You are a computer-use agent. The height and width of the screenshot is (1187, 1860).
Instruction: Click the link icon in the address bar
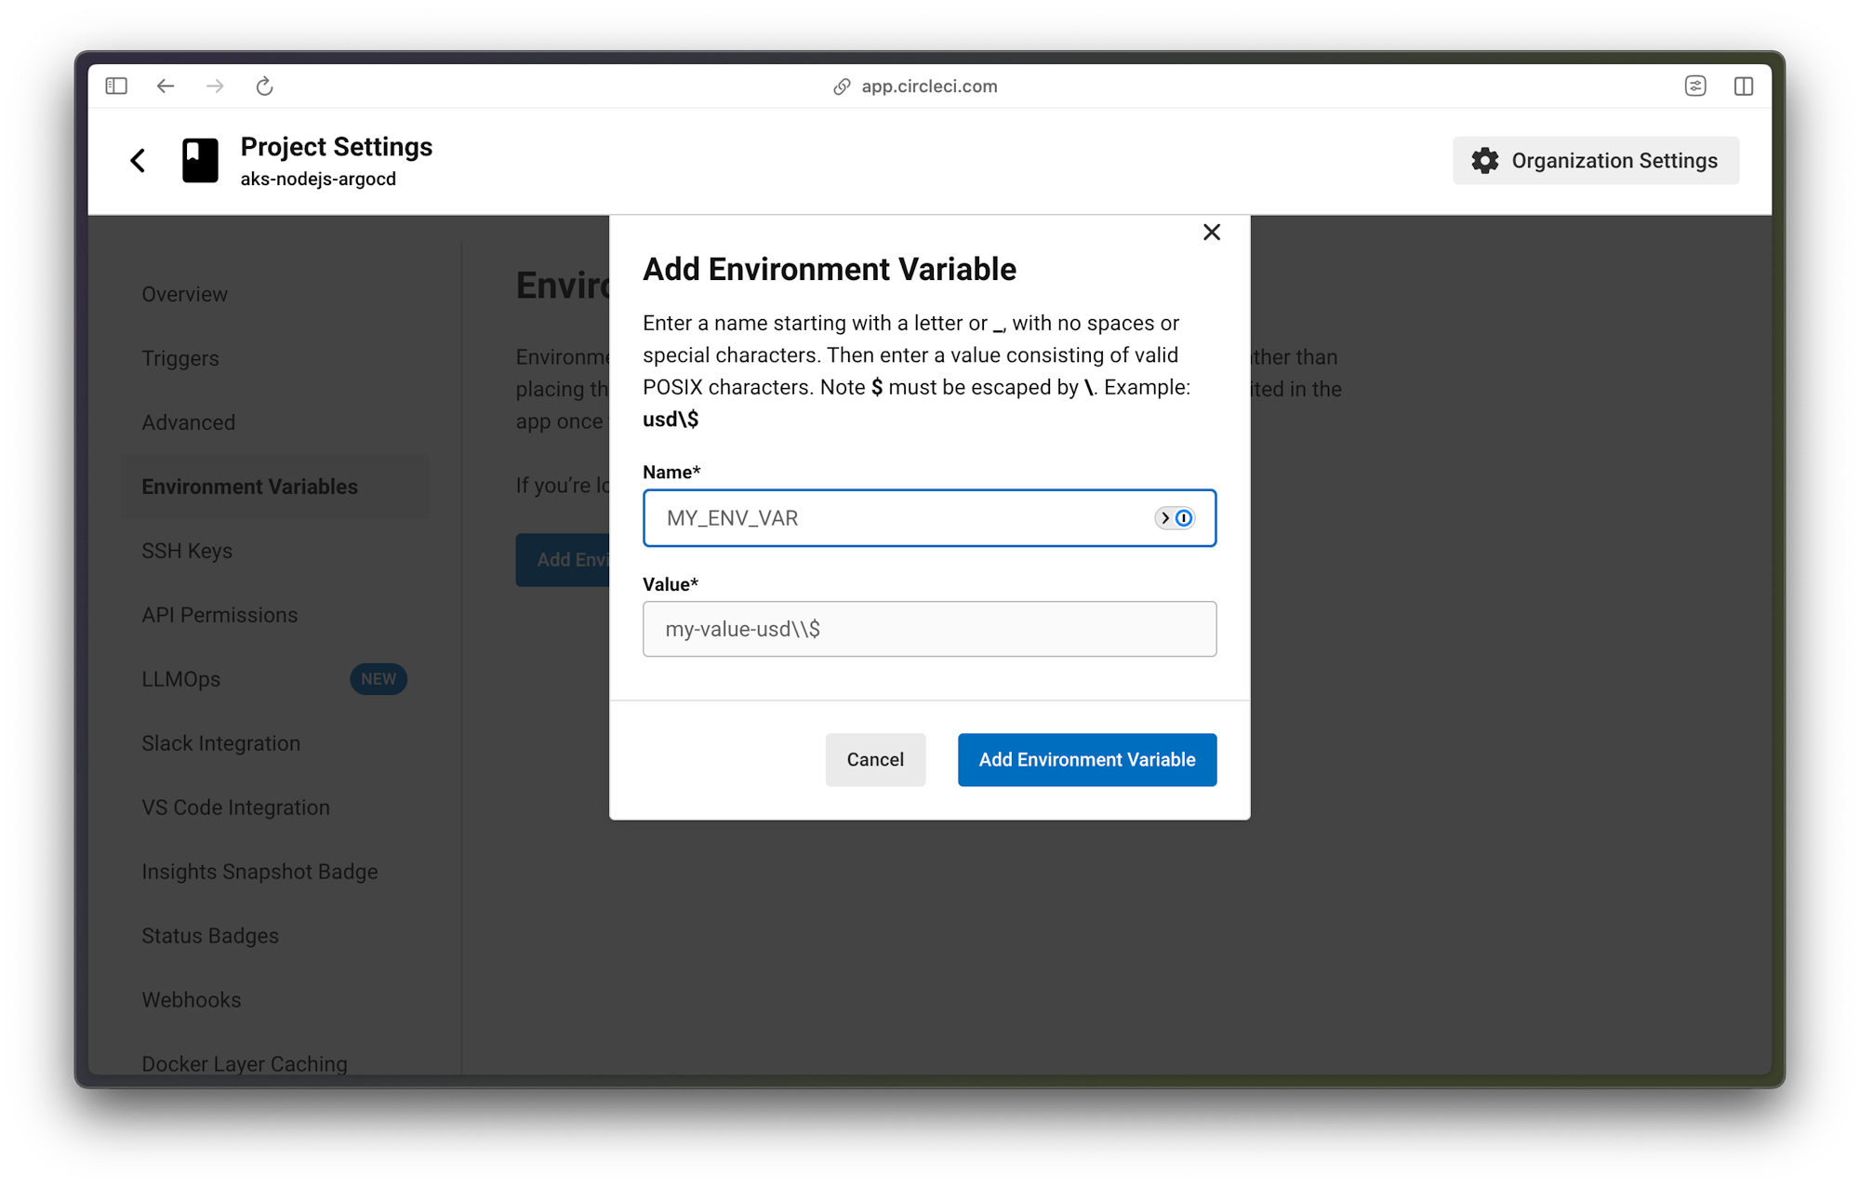[841, 86]
